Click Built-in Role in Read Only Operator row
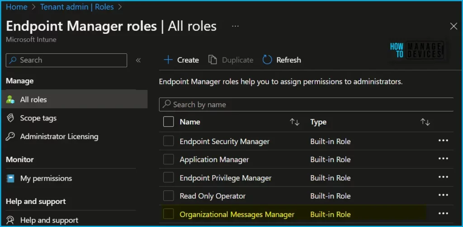This screenshot has height=227, width=463. pos(330,196)
